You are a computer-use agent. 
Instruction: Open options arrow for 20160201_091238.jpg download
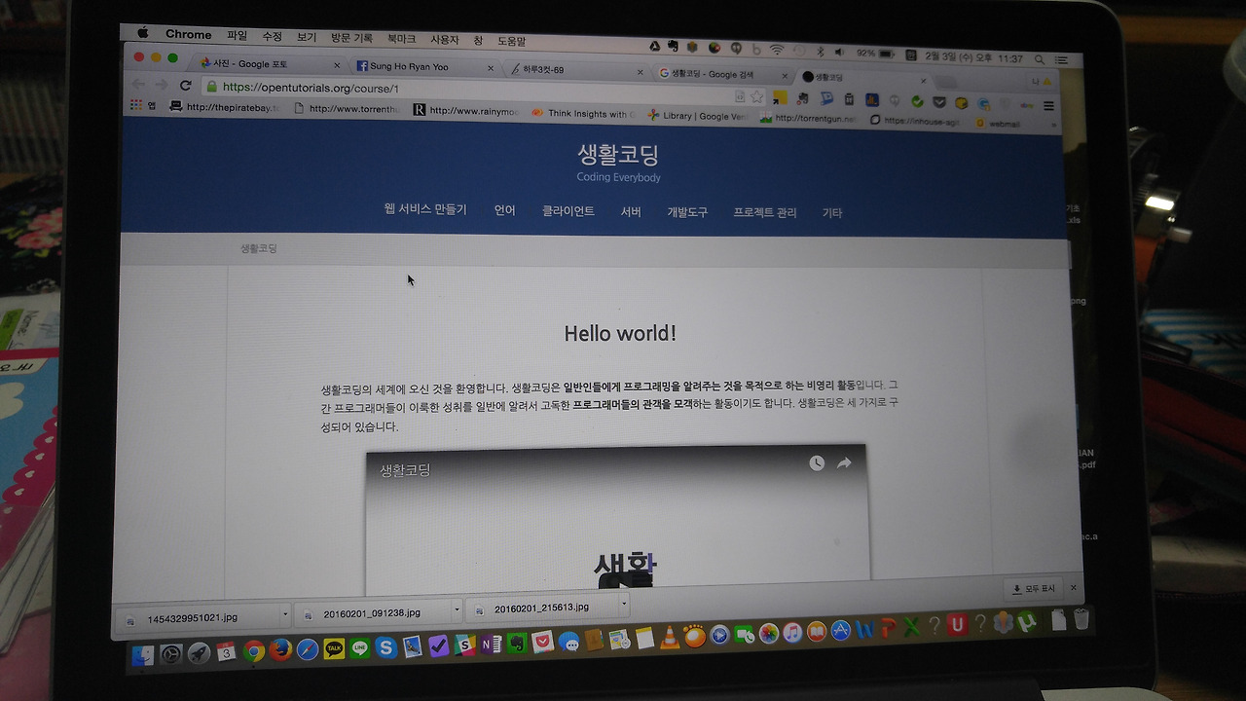tap(457, 610)
